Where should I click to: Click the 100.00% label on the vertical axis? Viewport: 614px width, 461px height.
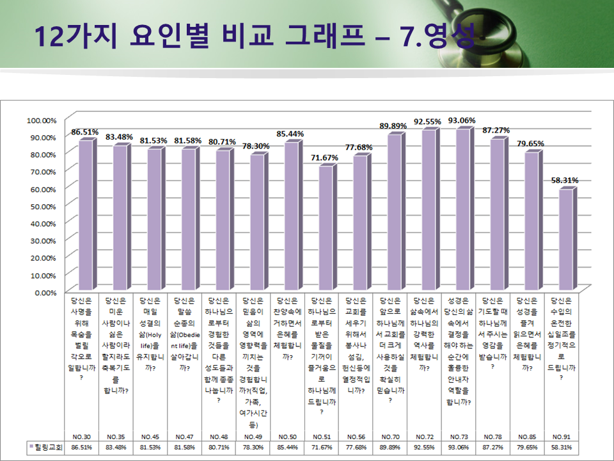(42, 120)
